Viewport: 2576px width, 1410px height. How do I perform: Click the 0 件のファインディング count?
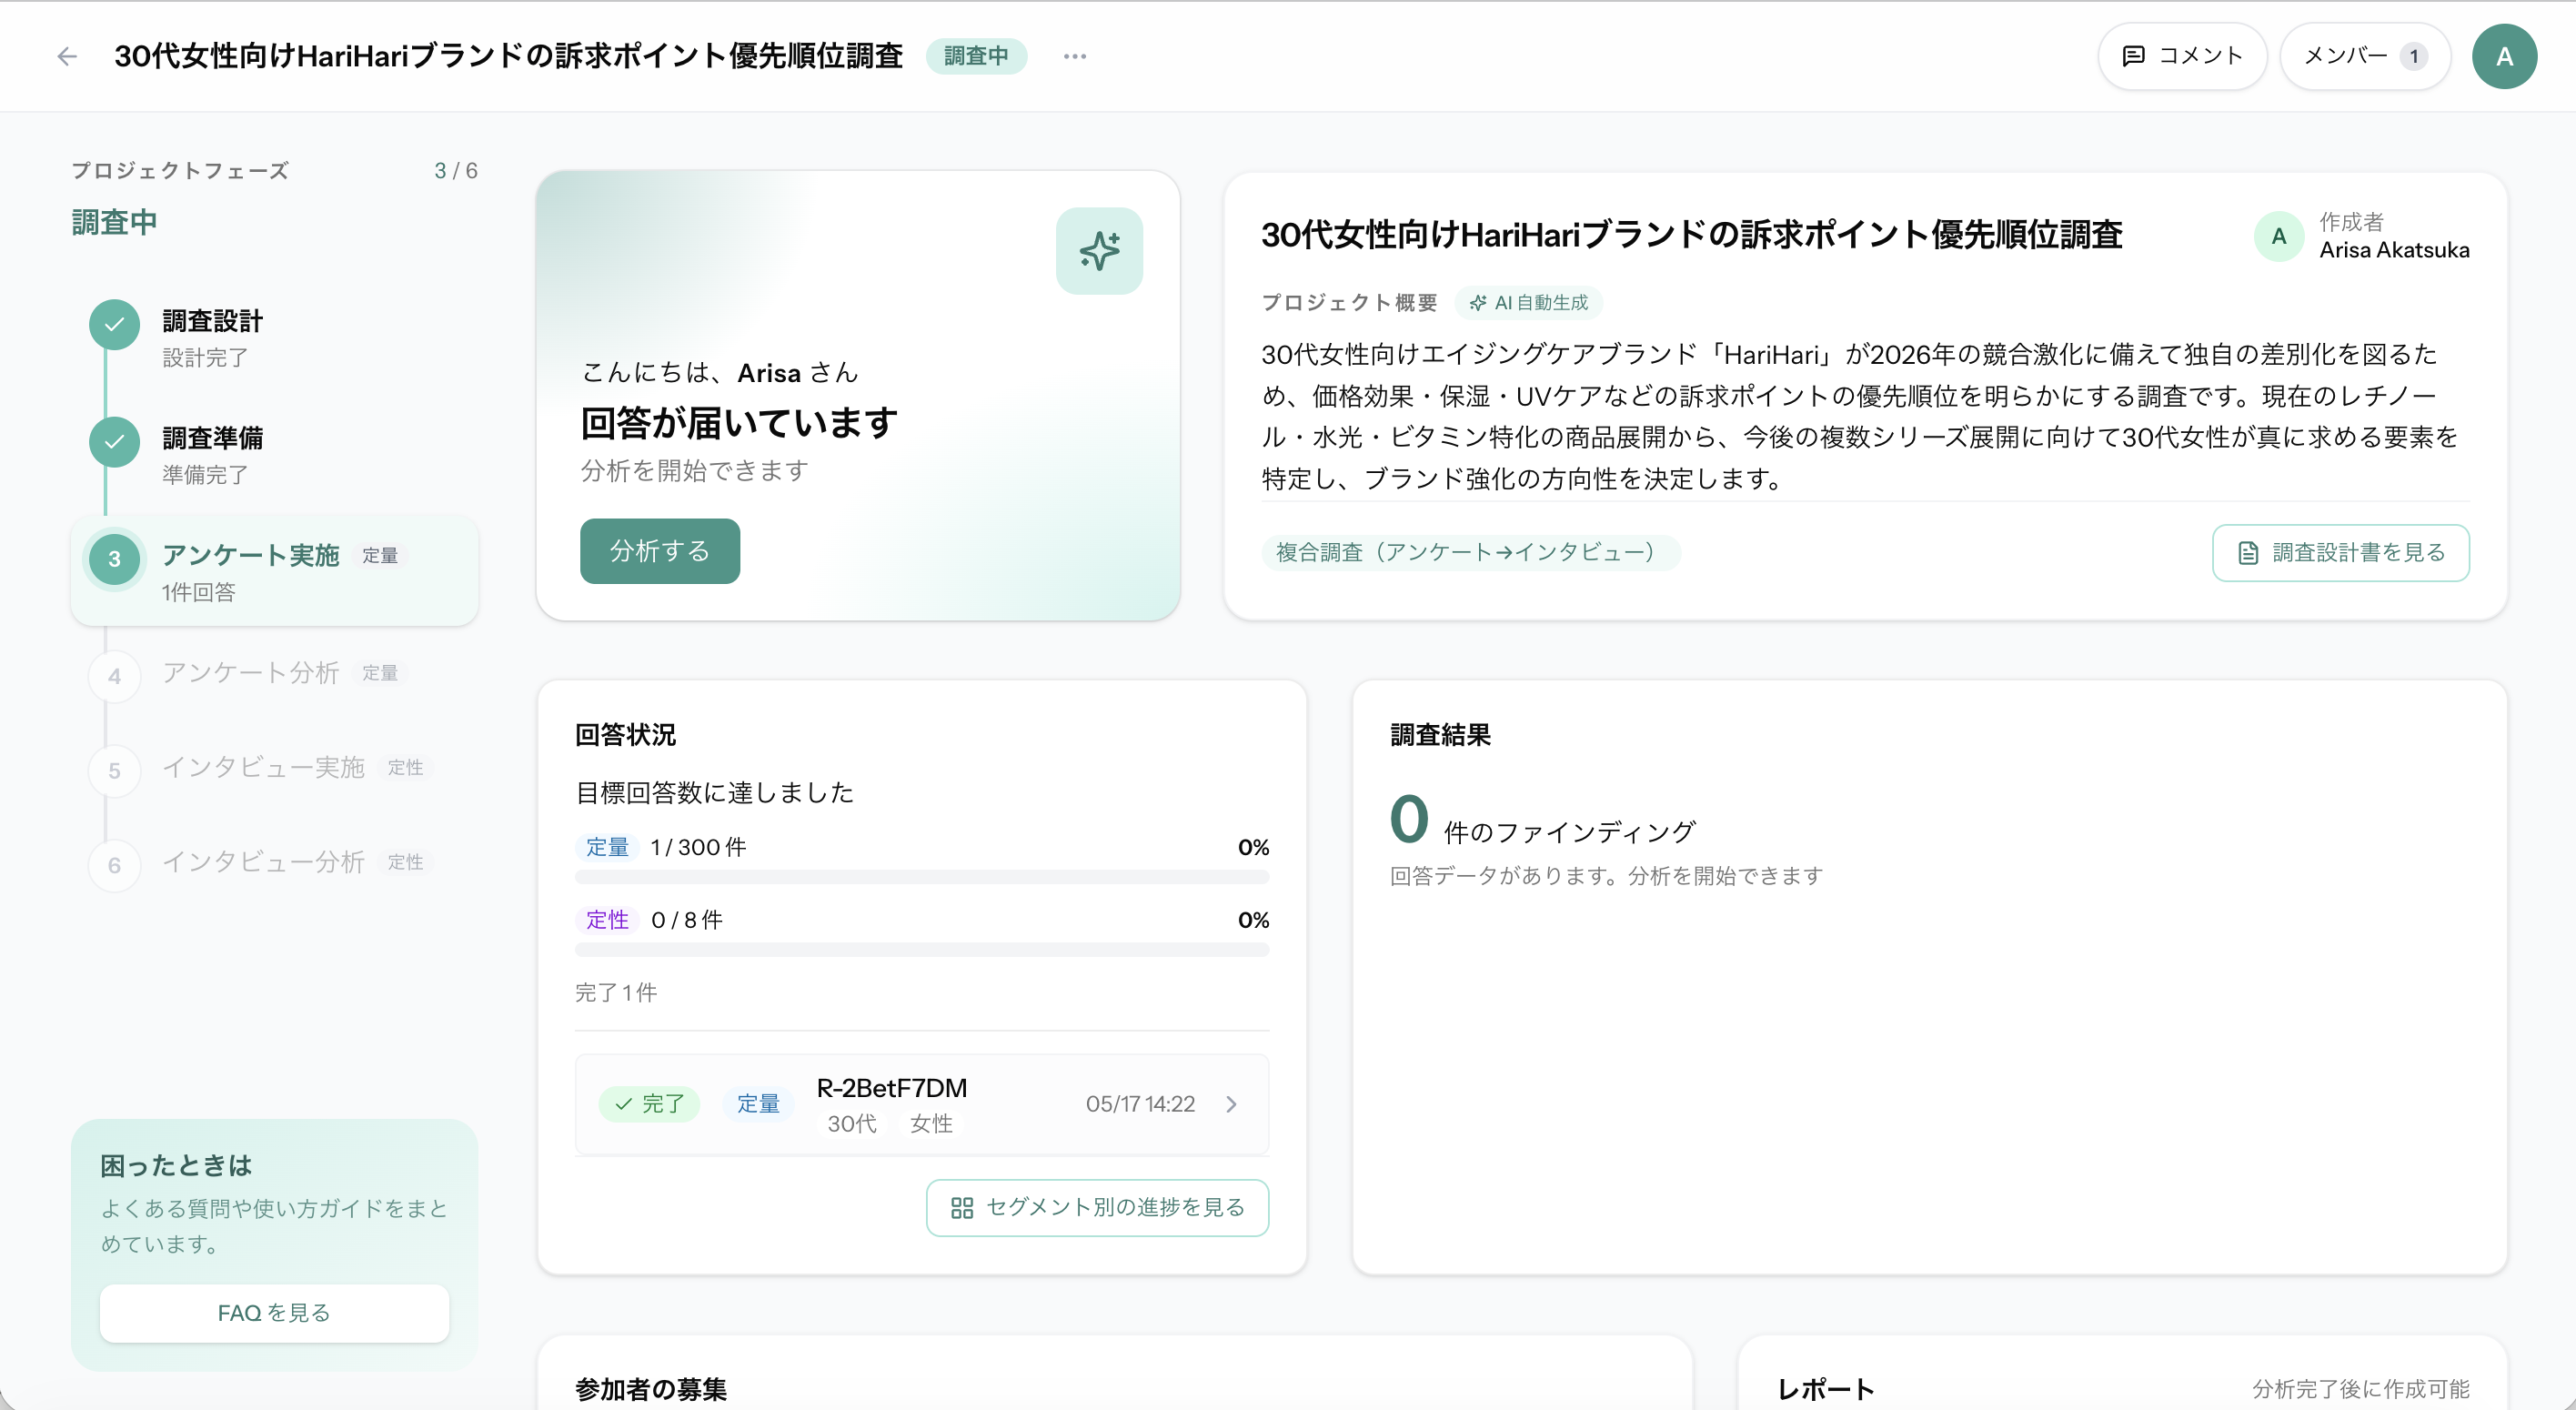point(1542,820)
